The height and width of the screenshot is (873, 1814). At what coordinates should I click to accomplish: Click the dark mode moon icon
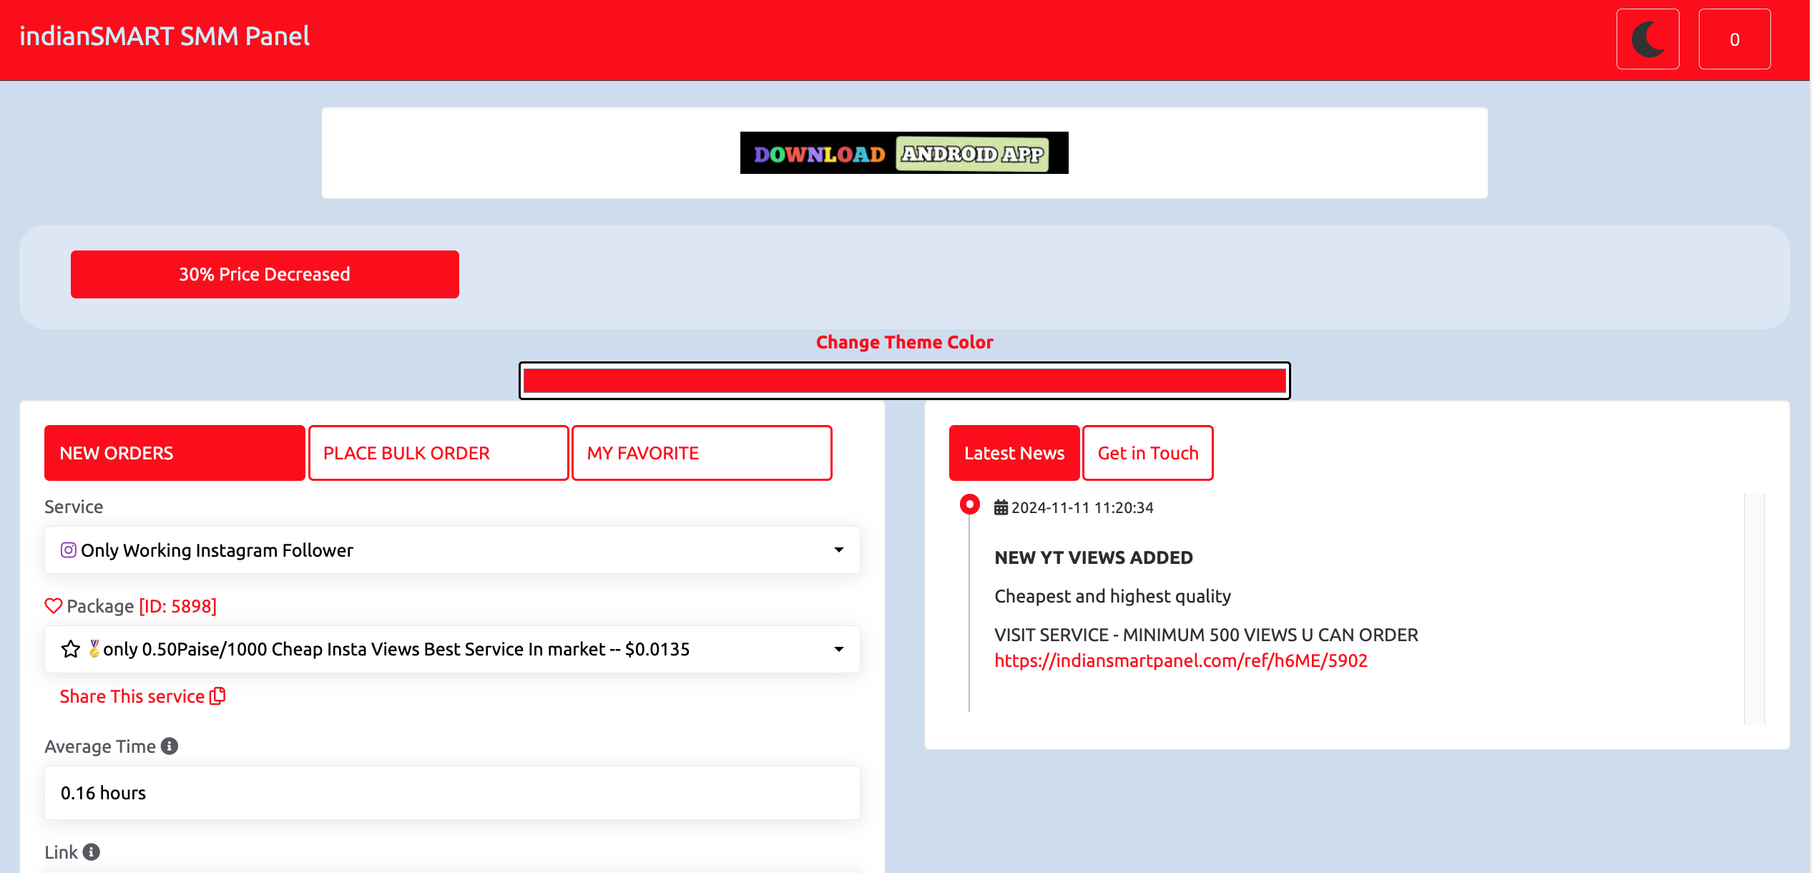tap(1648, 39)
